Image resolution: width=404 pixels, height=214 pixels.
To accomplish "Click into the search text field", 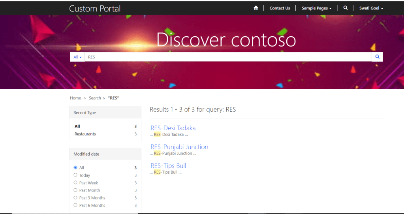I will [x=227, y=57].
